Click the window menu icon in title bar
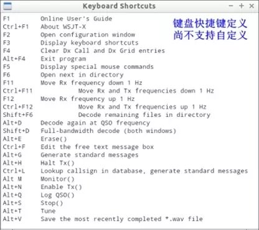 point(7,6)
